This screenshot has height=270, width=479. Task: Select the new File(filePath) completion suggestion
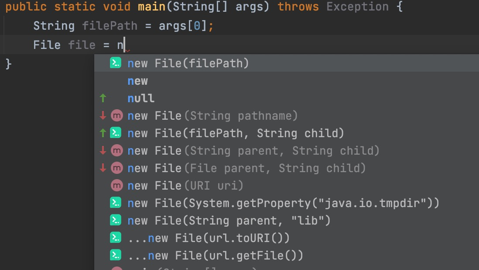pyautogui.click(x=188, y=63)
